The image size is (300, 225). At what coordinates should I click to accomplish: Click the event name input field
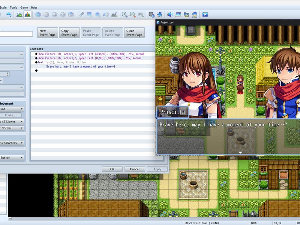(16, 34)
